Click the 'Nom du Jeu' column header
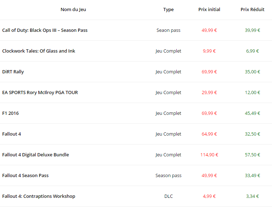Image resolution: width=272 pixels, height=210 pixels. click(73, 10)
